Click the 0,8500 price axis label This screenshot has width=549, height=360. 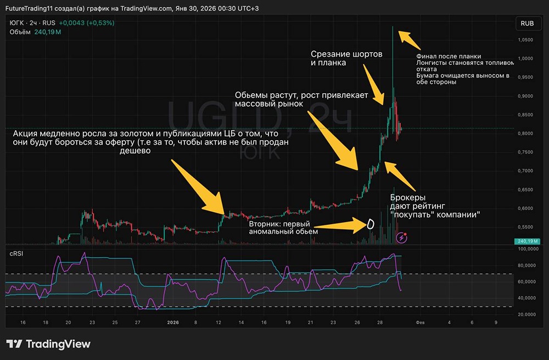525,115
